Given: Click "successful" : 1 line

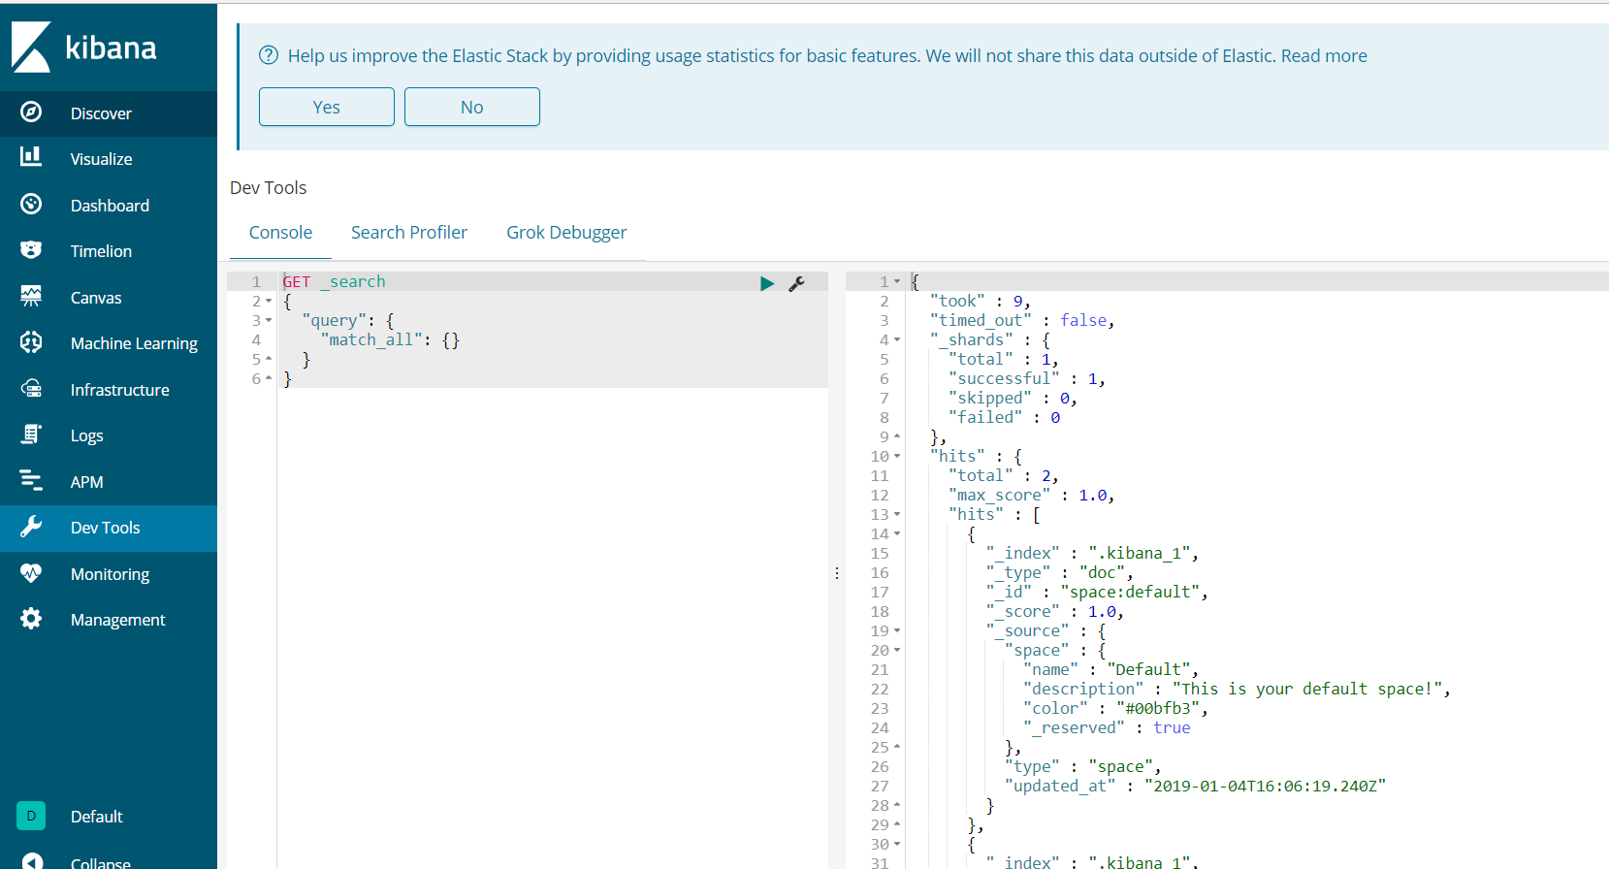Looking at the screenshot, I should click(1027, 378).
